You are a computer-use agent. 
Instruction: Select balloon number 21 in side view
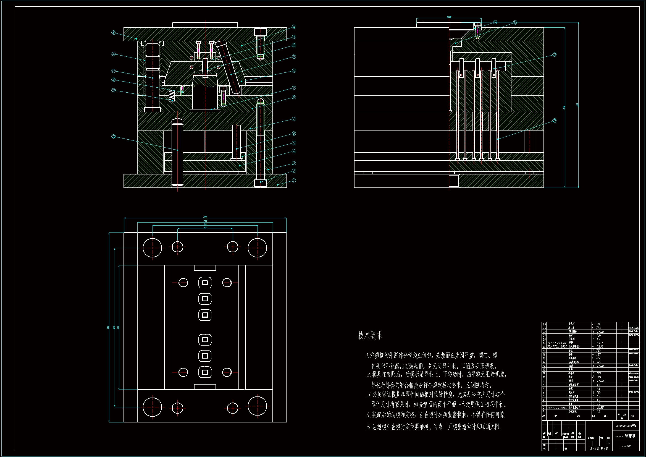tap(554, 121)
